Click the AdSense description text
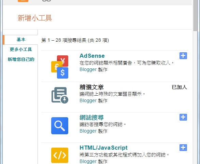Viewport: 200px width, 164px height. point(127,63)
